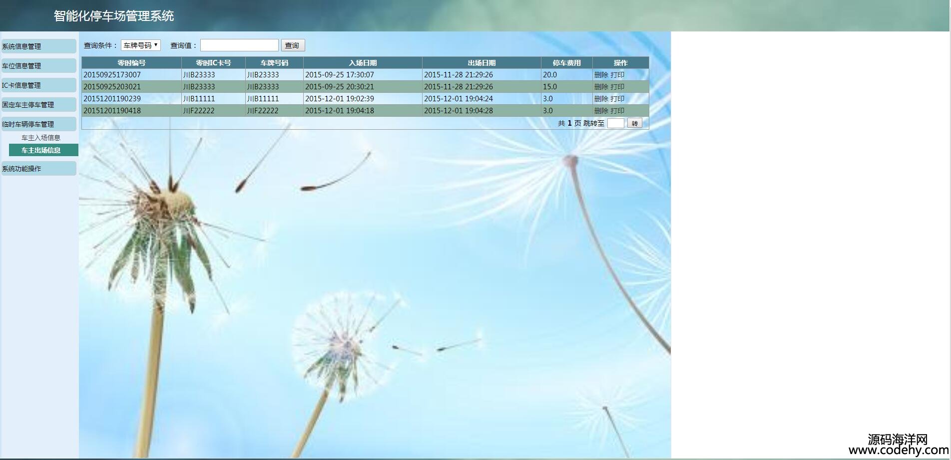Expand 系统功能操作 in the sidebar

[38, 169]
